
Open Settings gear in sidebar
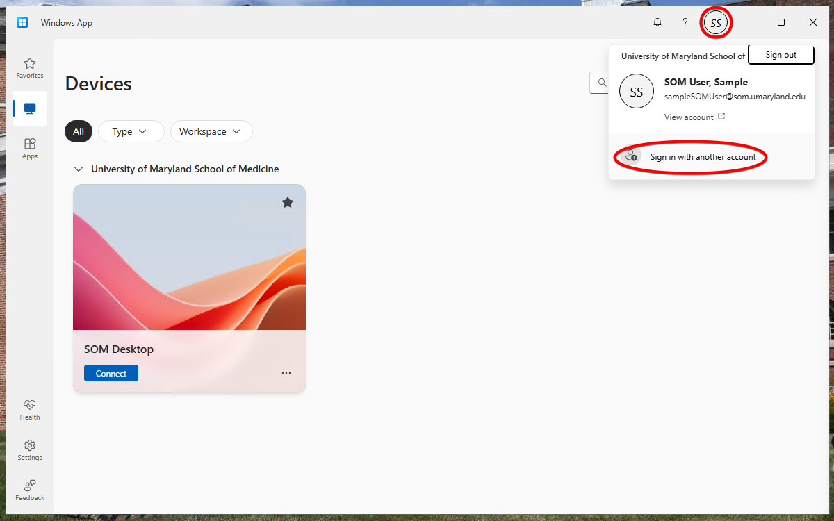coord(30,449)
